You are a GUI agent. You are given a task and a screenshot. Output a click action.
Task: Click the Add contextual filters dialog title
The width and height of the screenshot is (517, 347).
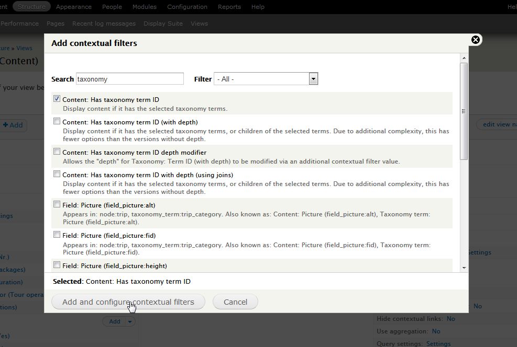click(x=94, y=43)
